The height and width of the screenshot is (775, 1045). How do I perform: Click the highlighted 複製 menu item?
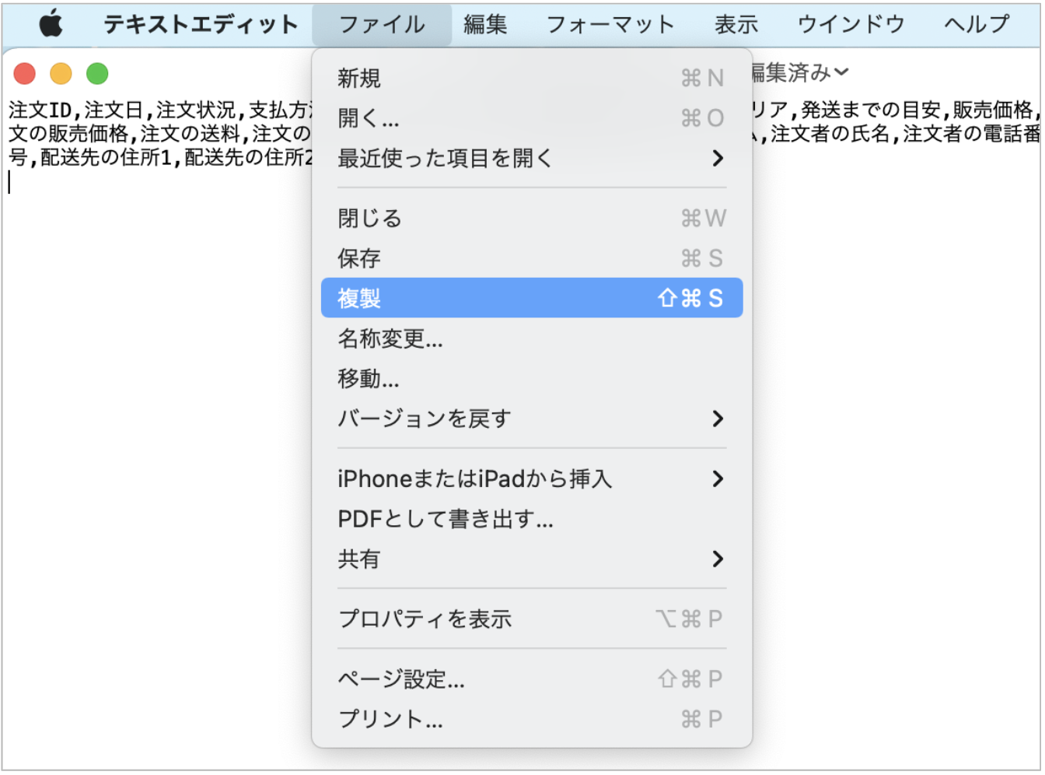pyautogui.click(x=532, y=298)
